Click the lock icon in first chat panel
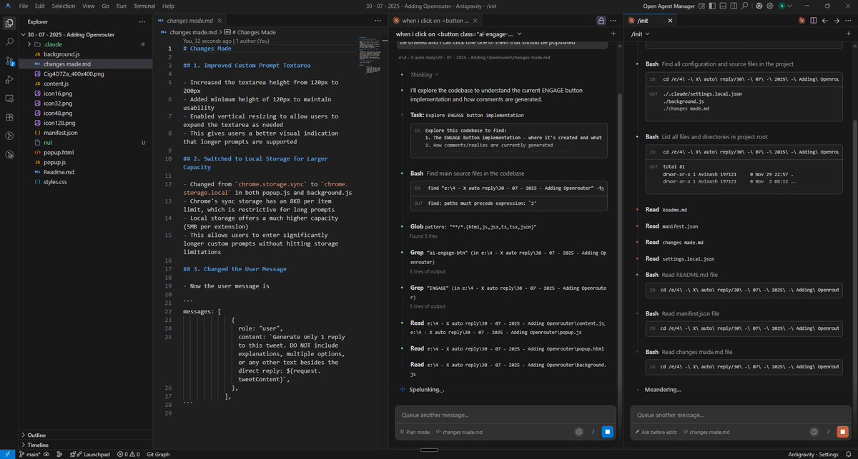The image size is (858, 459). click(601, 21)
